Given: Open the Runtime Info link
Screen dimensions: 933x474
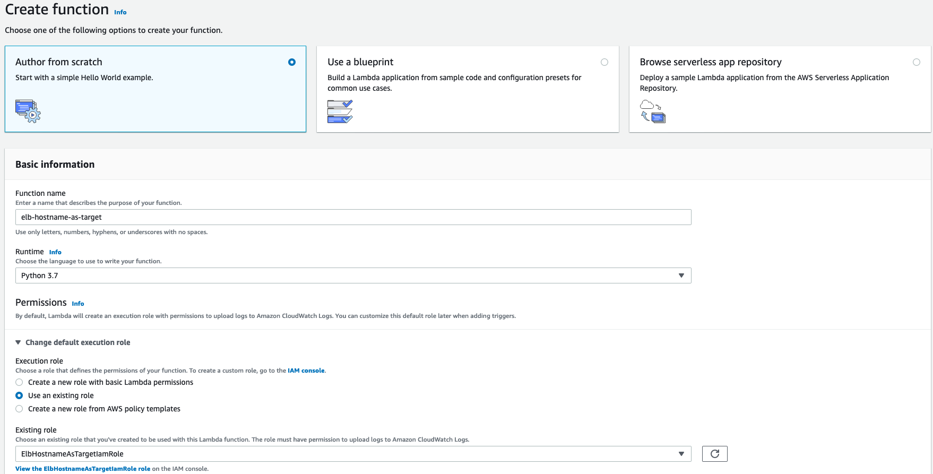Looking at the screenshot, I should [x=55, y=252].
